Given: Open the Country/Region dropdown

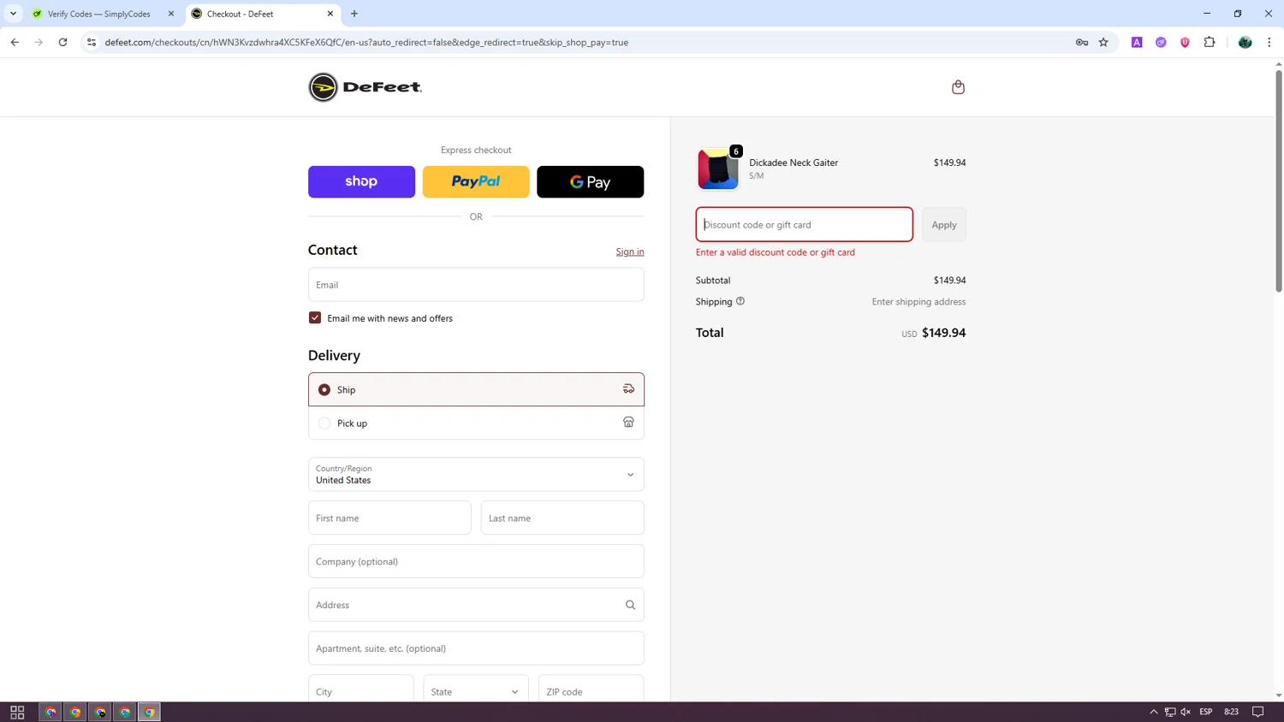Looking at the screenshot, I should click(x=476, y=474).
